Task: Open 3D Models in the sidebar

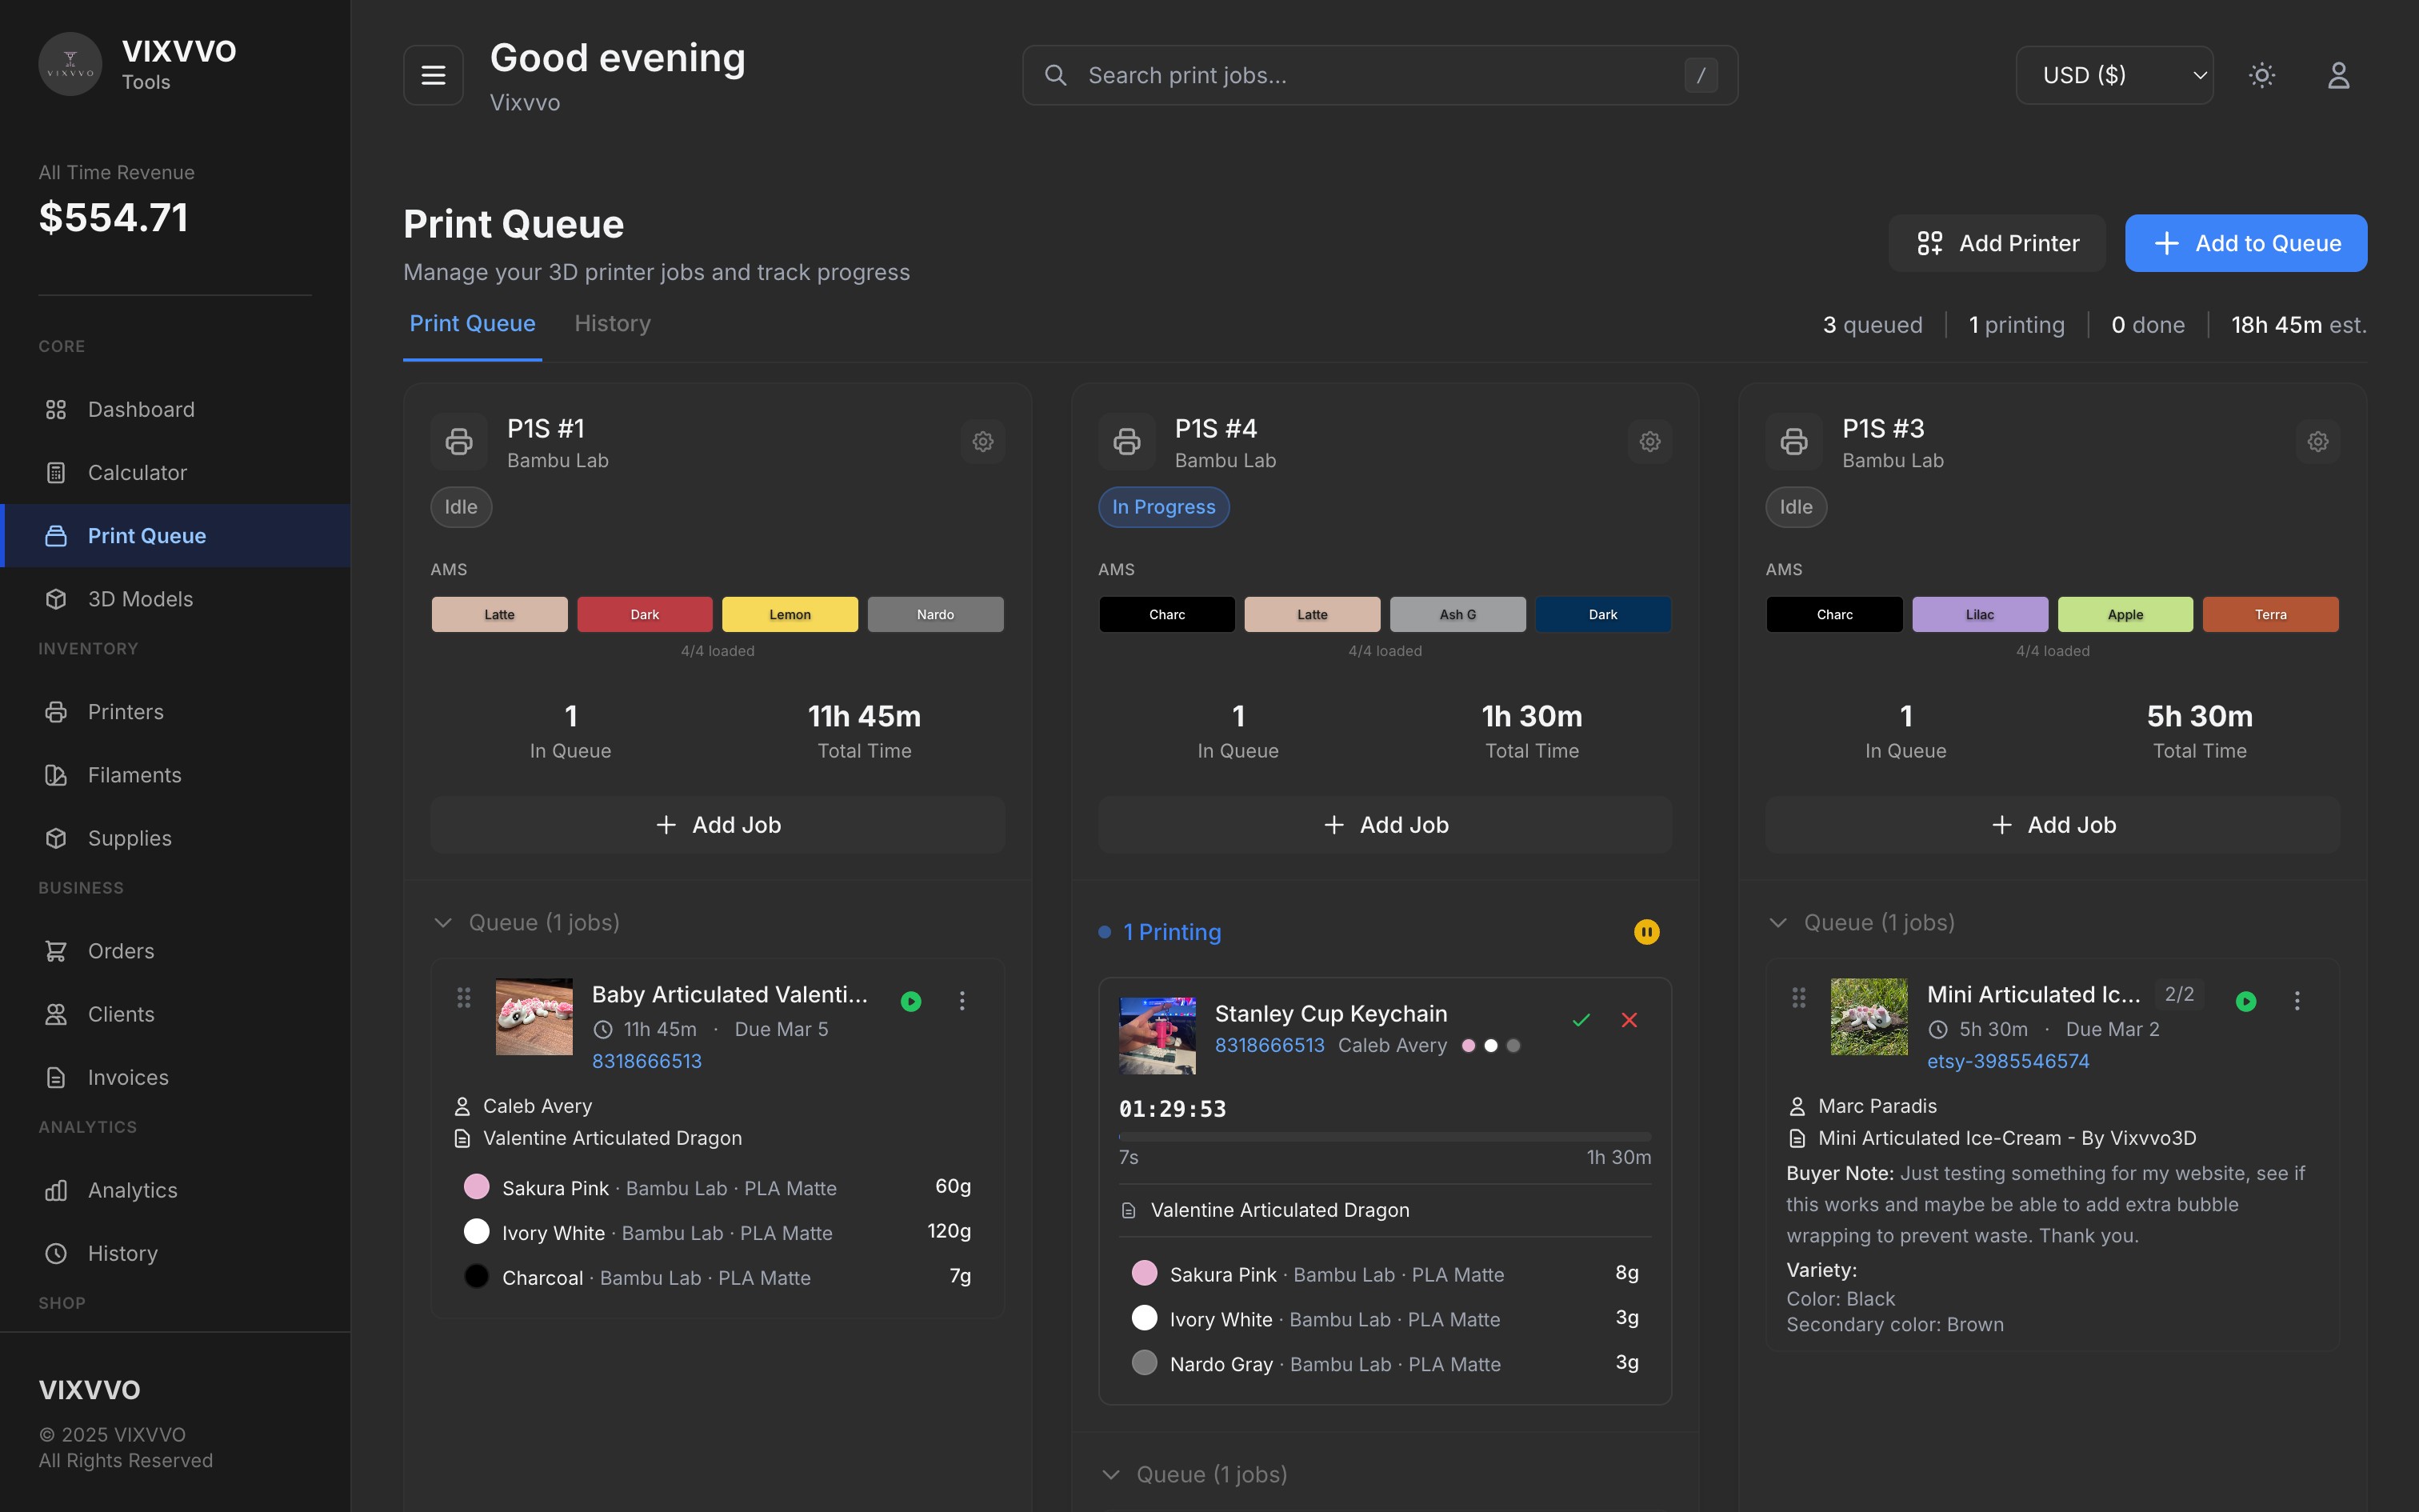Action: 140,599
